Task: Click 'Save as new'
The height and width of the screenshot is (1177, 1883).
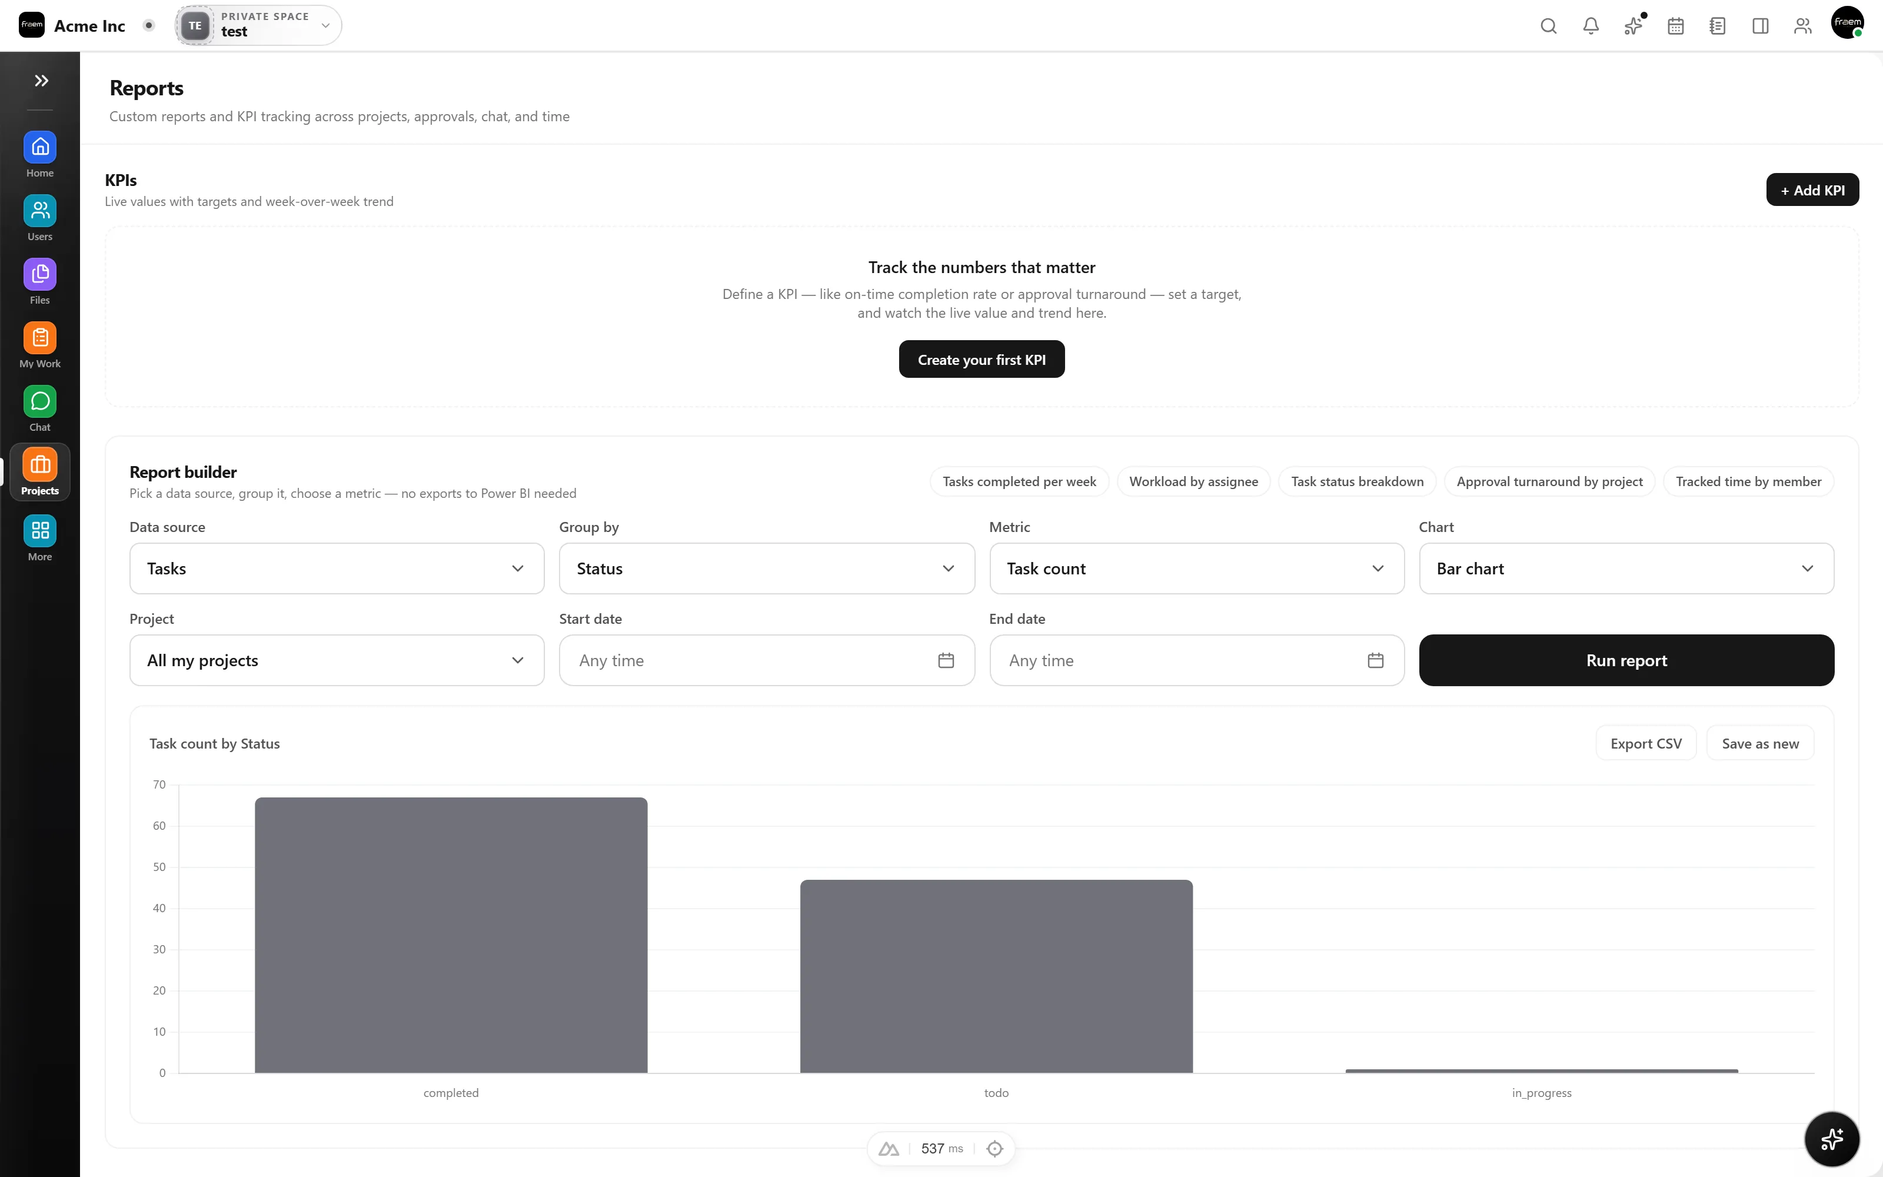Action: click(1760, 743)
